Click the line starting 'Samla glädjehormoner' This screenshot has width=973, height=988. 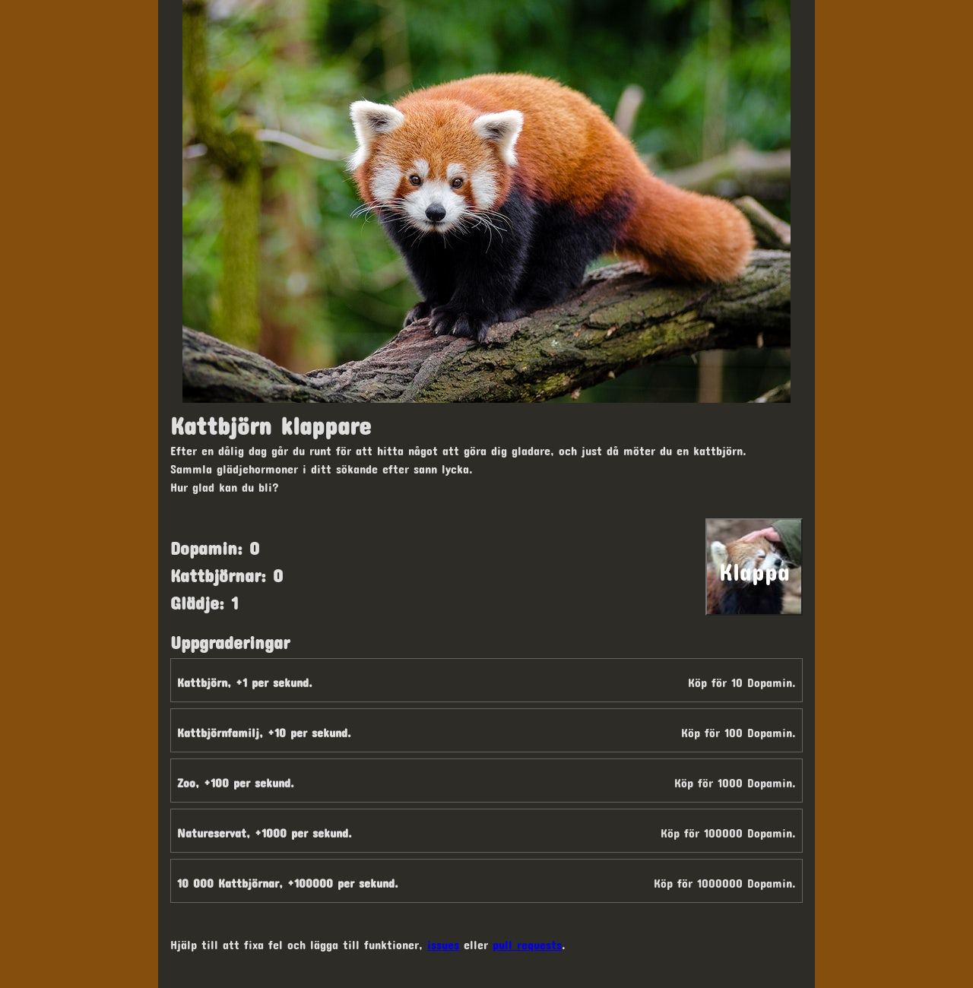(322, 470)
